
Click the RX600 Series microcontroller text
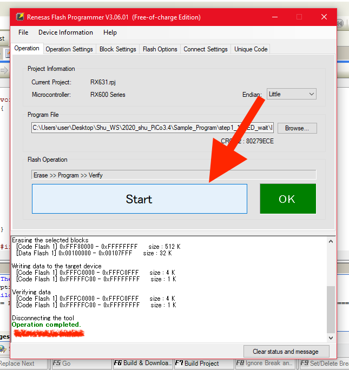click(108, 95)
